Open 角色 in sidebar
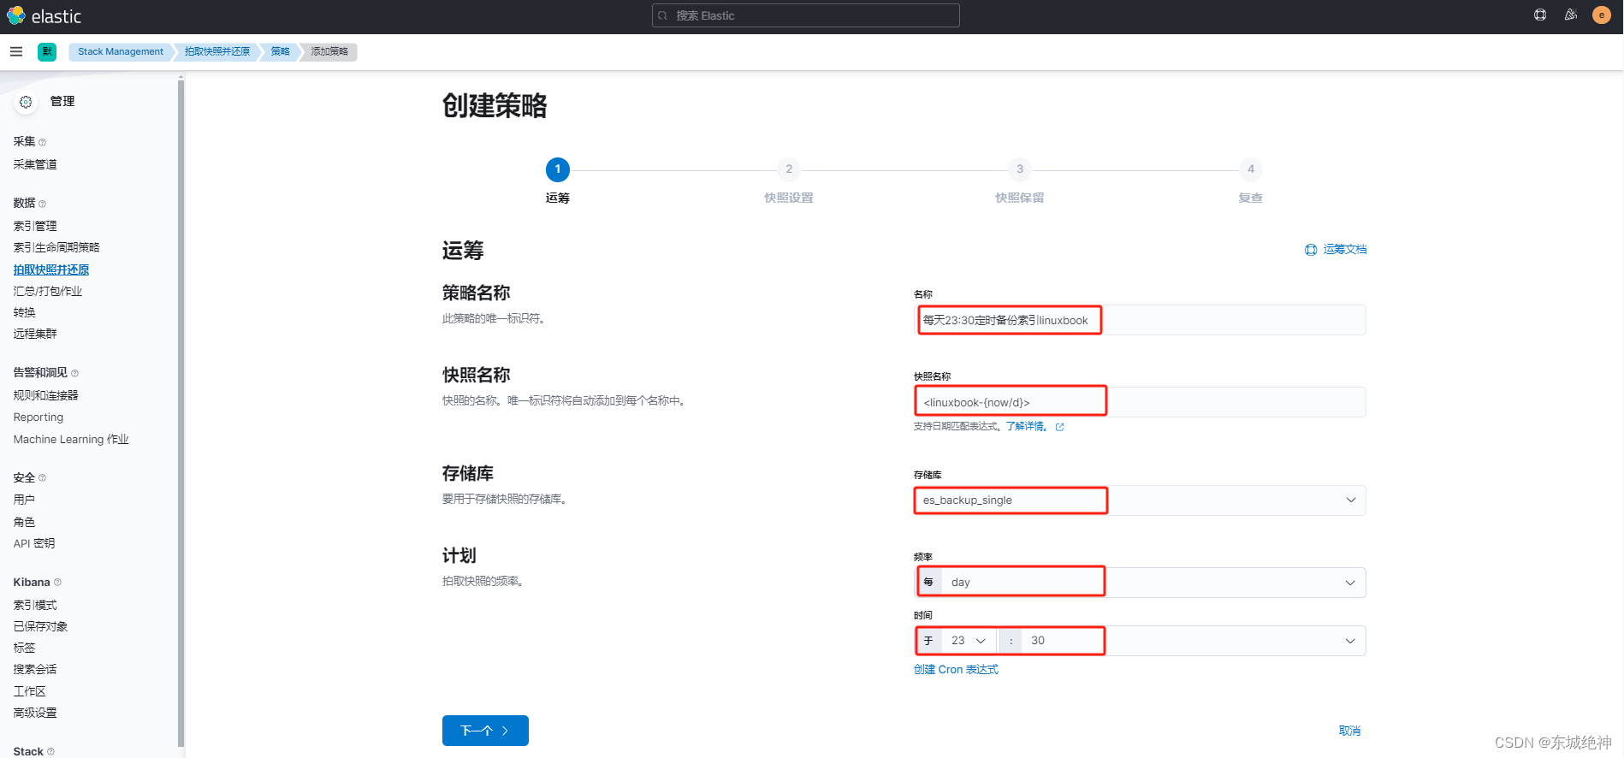 point(24,522)
